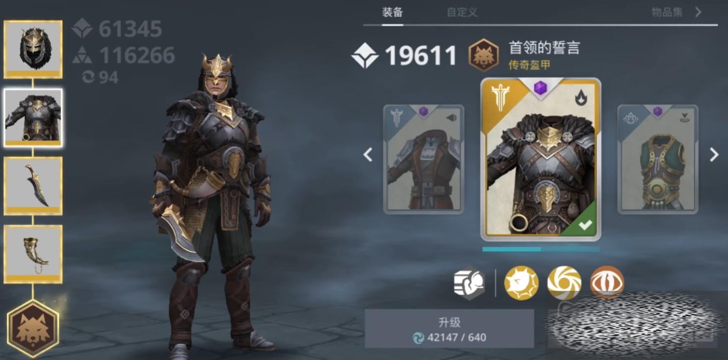728x360 pixels.
Task: Select the armor equipment slot
Action: 33,118
